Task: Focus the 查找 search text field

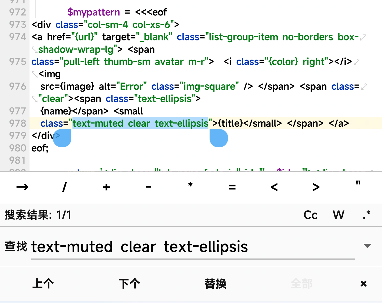Action: (192, 247)
